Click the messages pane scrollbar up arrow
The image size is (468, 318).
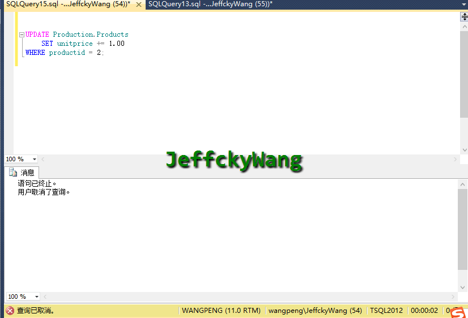462,184
